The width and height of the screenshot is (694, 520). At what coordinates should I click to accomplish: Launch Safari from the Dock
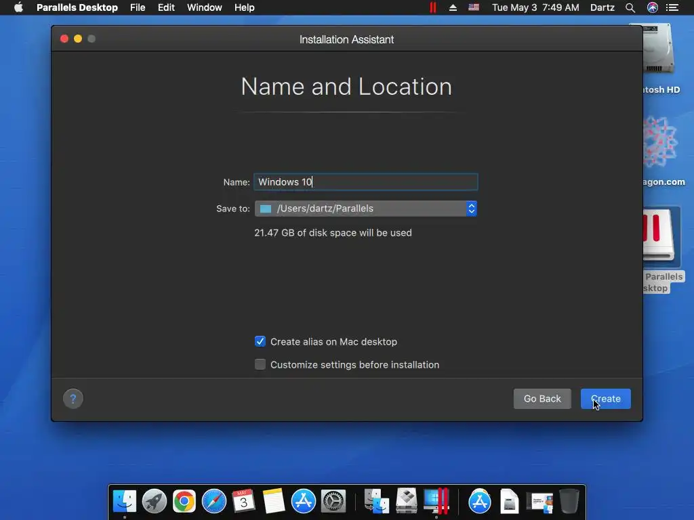coord(213,501)
